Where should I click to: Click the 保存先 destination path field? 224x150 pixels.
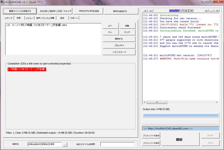click(44, 144)
